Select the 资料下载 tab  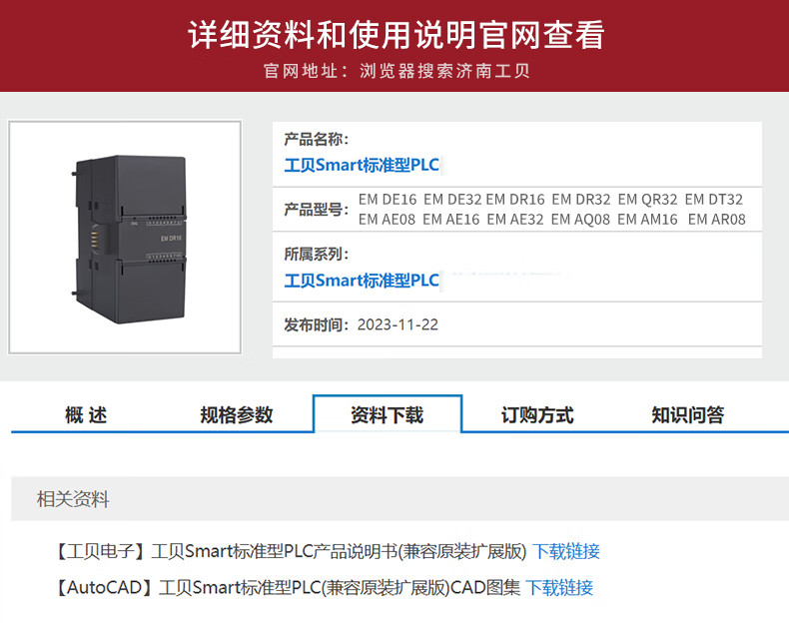(387, 414)
